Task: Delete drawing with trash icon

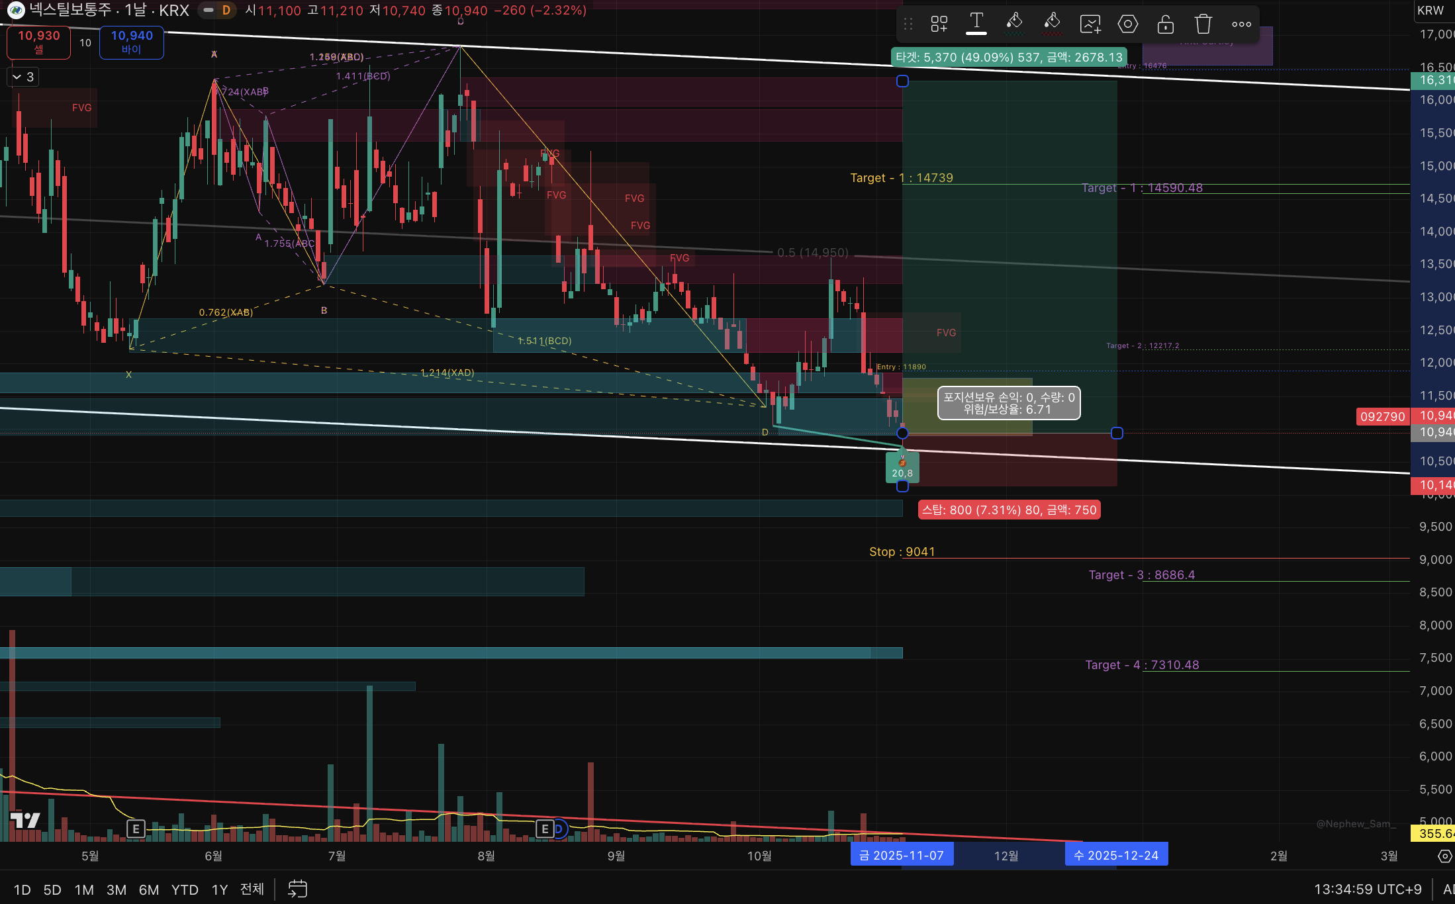Action: (1203, 24)
